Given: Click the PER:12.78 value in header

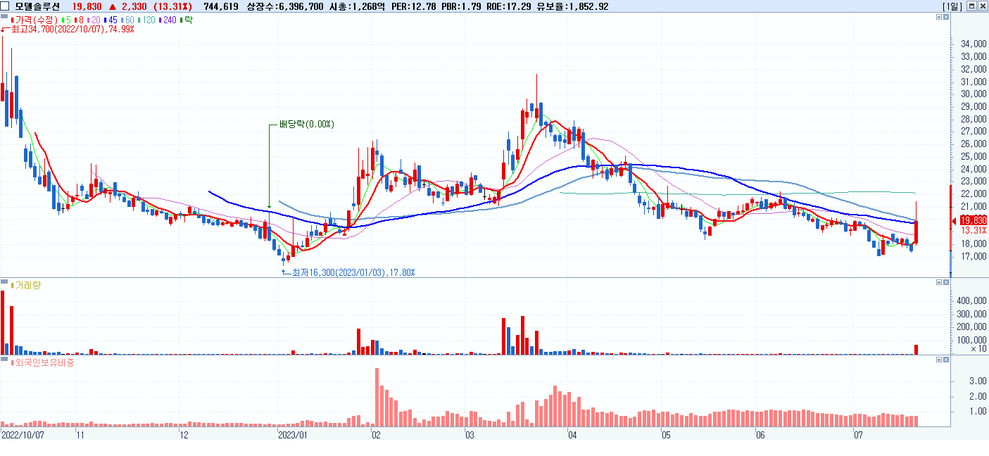Looking at the screenshot, I should click(412, 6).
